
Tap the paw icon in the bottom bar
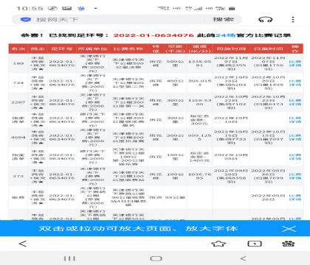pos(288,244)
